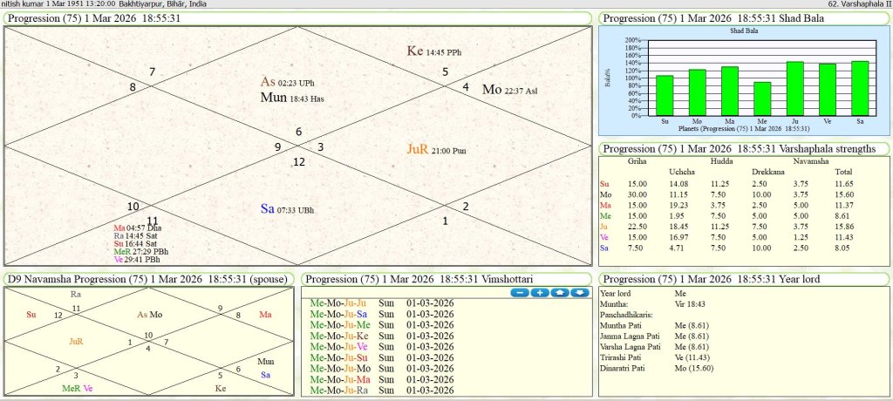Click the 62. Varshaphala II title label
893x401 pixels.
pyautogui.click(x=857, y=4)
